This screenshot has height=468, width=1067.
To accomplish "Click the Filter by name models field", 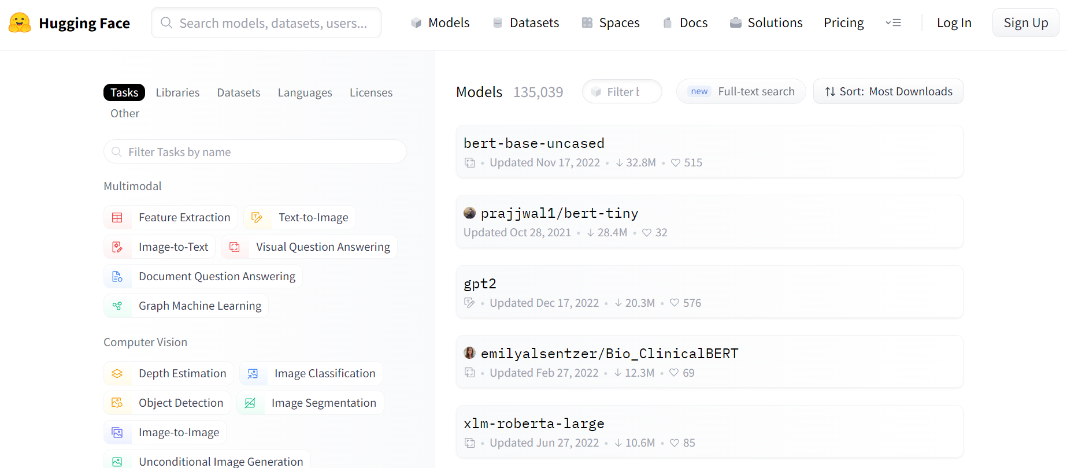I will 622,91.
